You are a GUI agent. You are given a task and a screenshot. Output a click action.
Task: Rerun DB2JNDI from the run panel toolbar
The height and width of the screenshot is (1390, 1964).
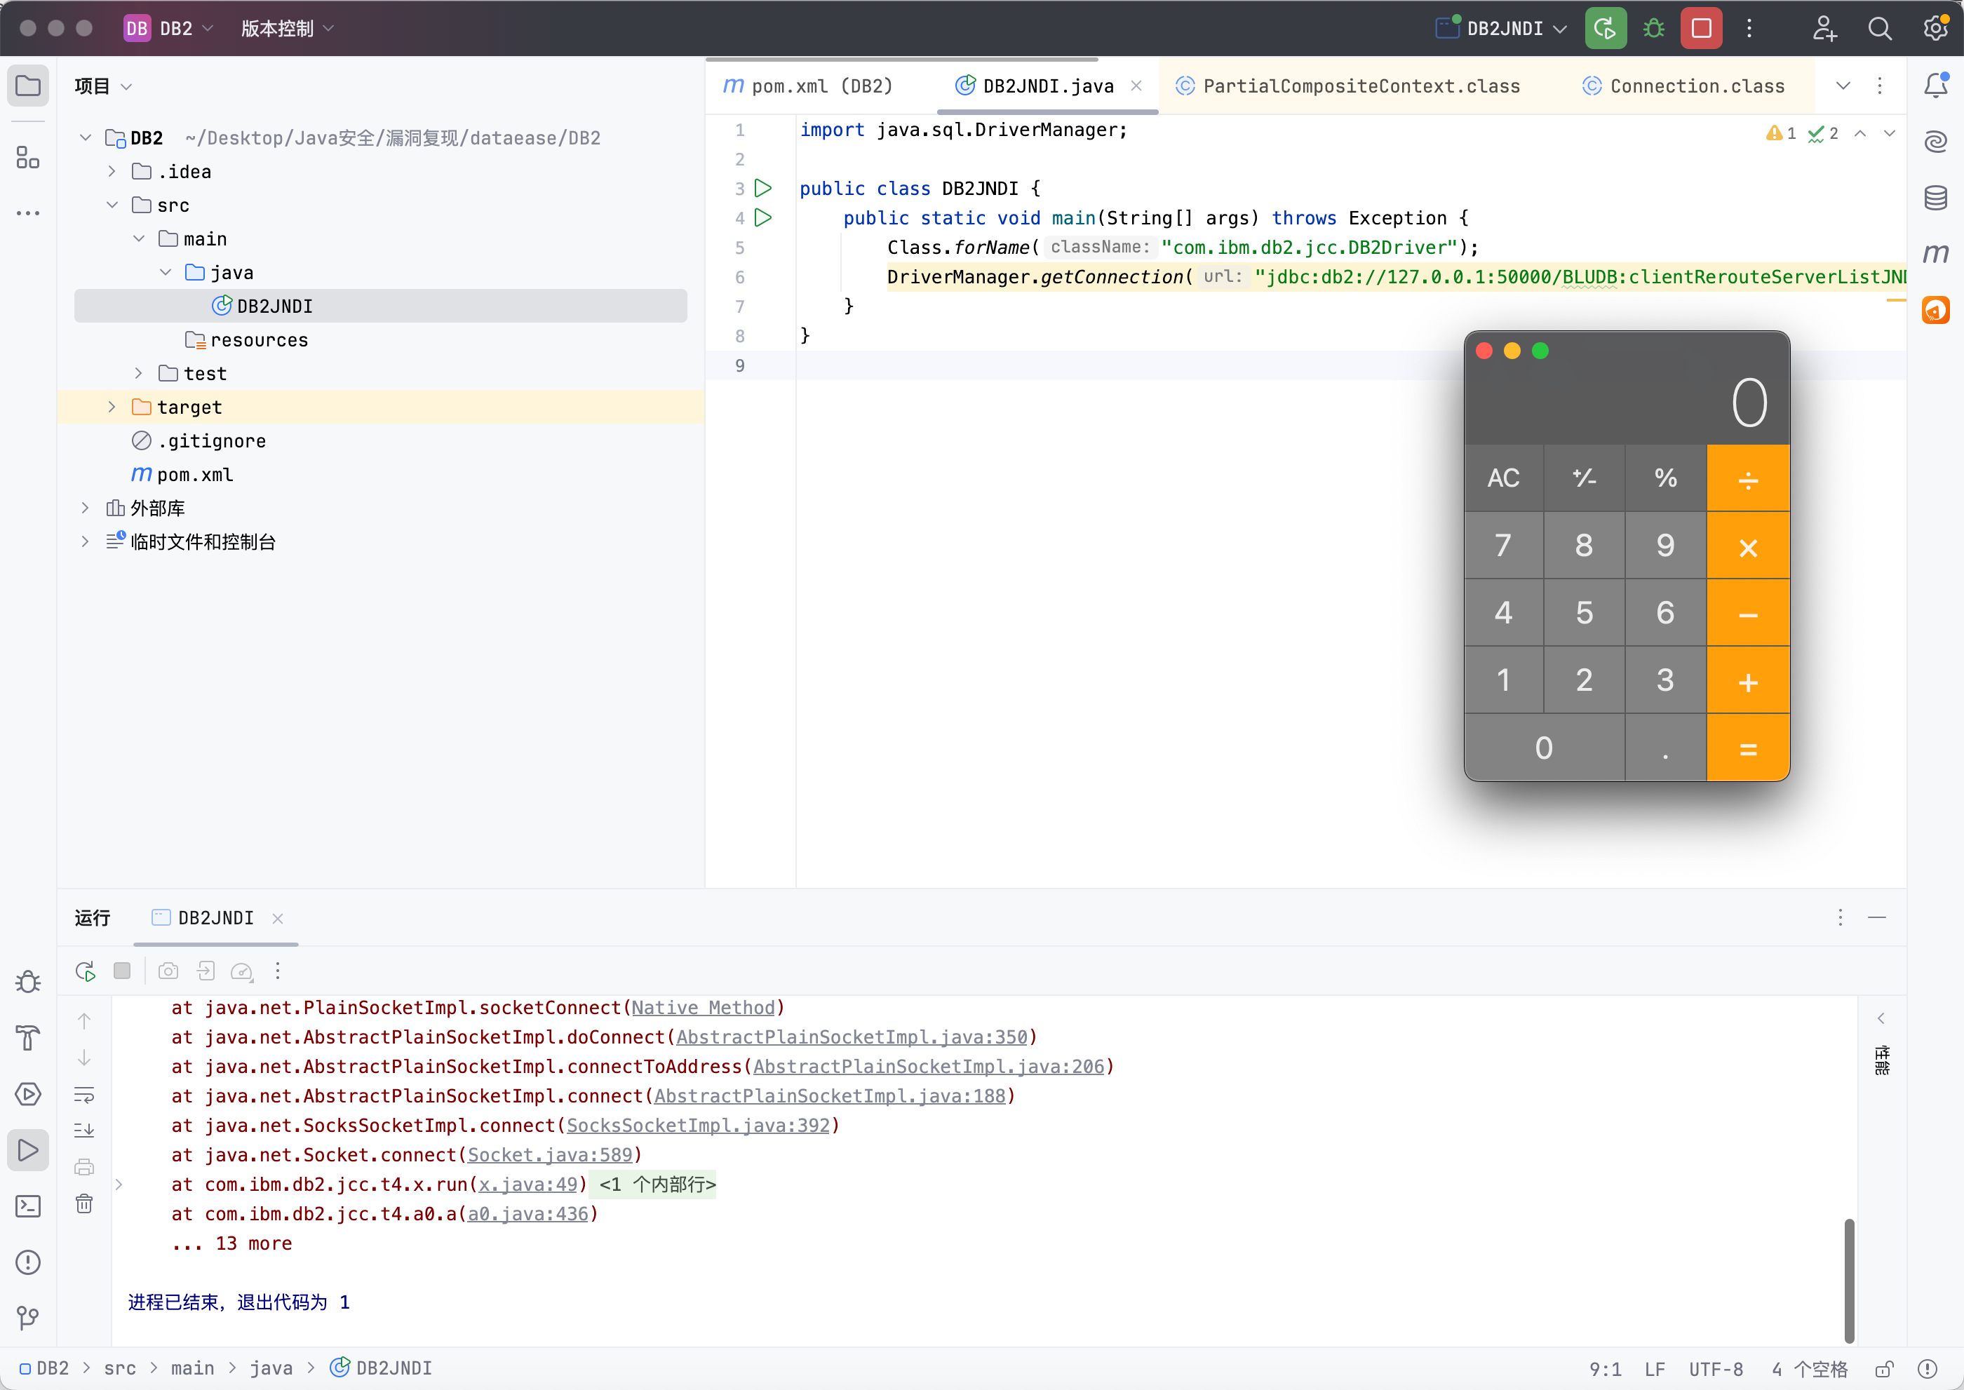[85, 971]
